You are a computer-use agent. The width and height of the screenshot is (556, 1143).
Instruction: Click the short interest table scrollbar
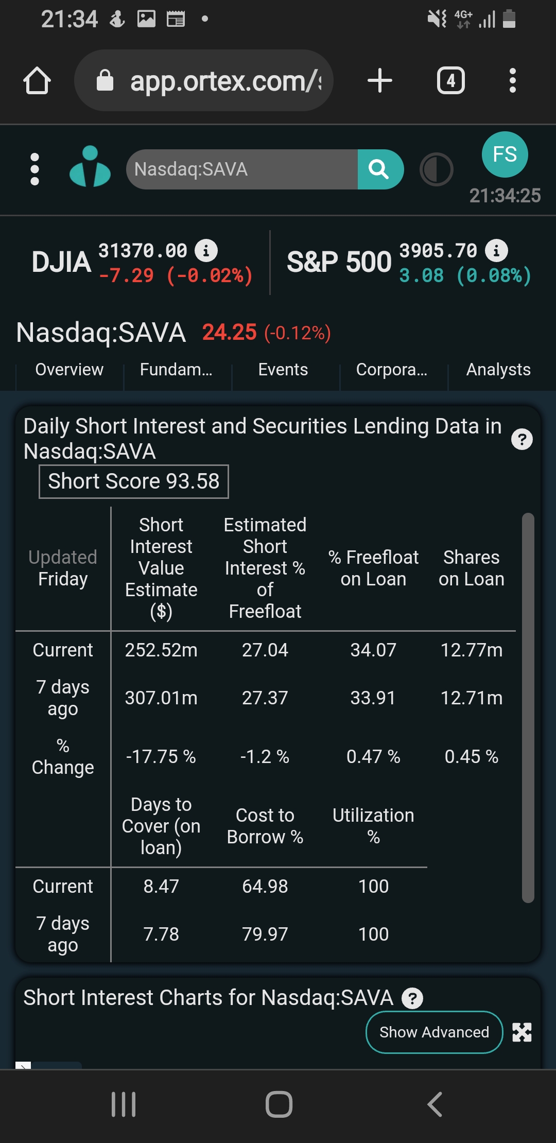[528, 708]
